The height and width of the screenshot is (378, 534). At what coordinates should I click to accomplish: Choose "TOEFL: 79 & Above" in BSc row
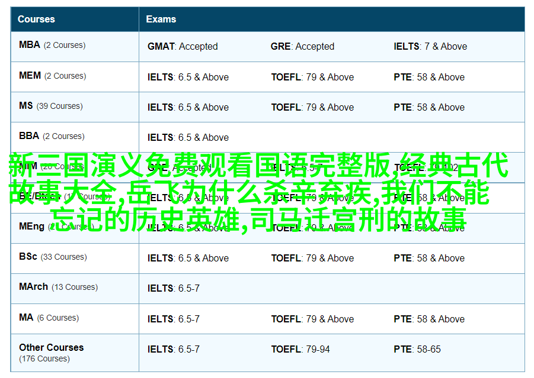[x=312, y=259]
